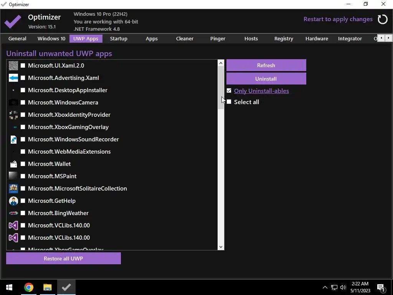393x295 pixels.
Task: Click the Microsoft.GetHelp avatar icon
Action: click(x=13, y=201)
